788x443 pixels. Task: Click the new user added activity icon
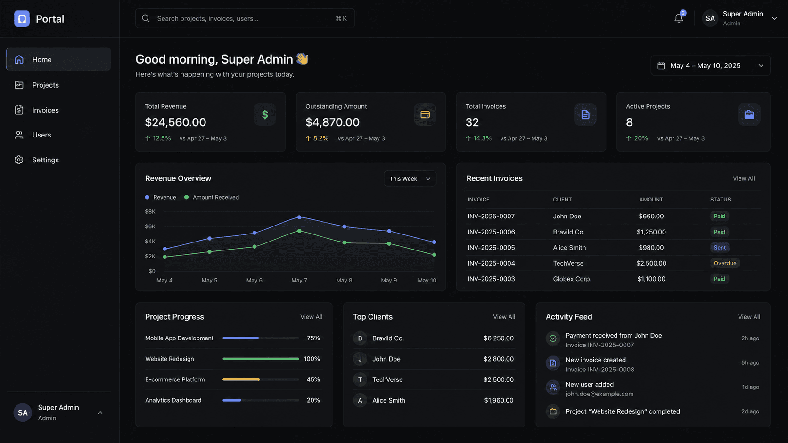tap(553, 387)
